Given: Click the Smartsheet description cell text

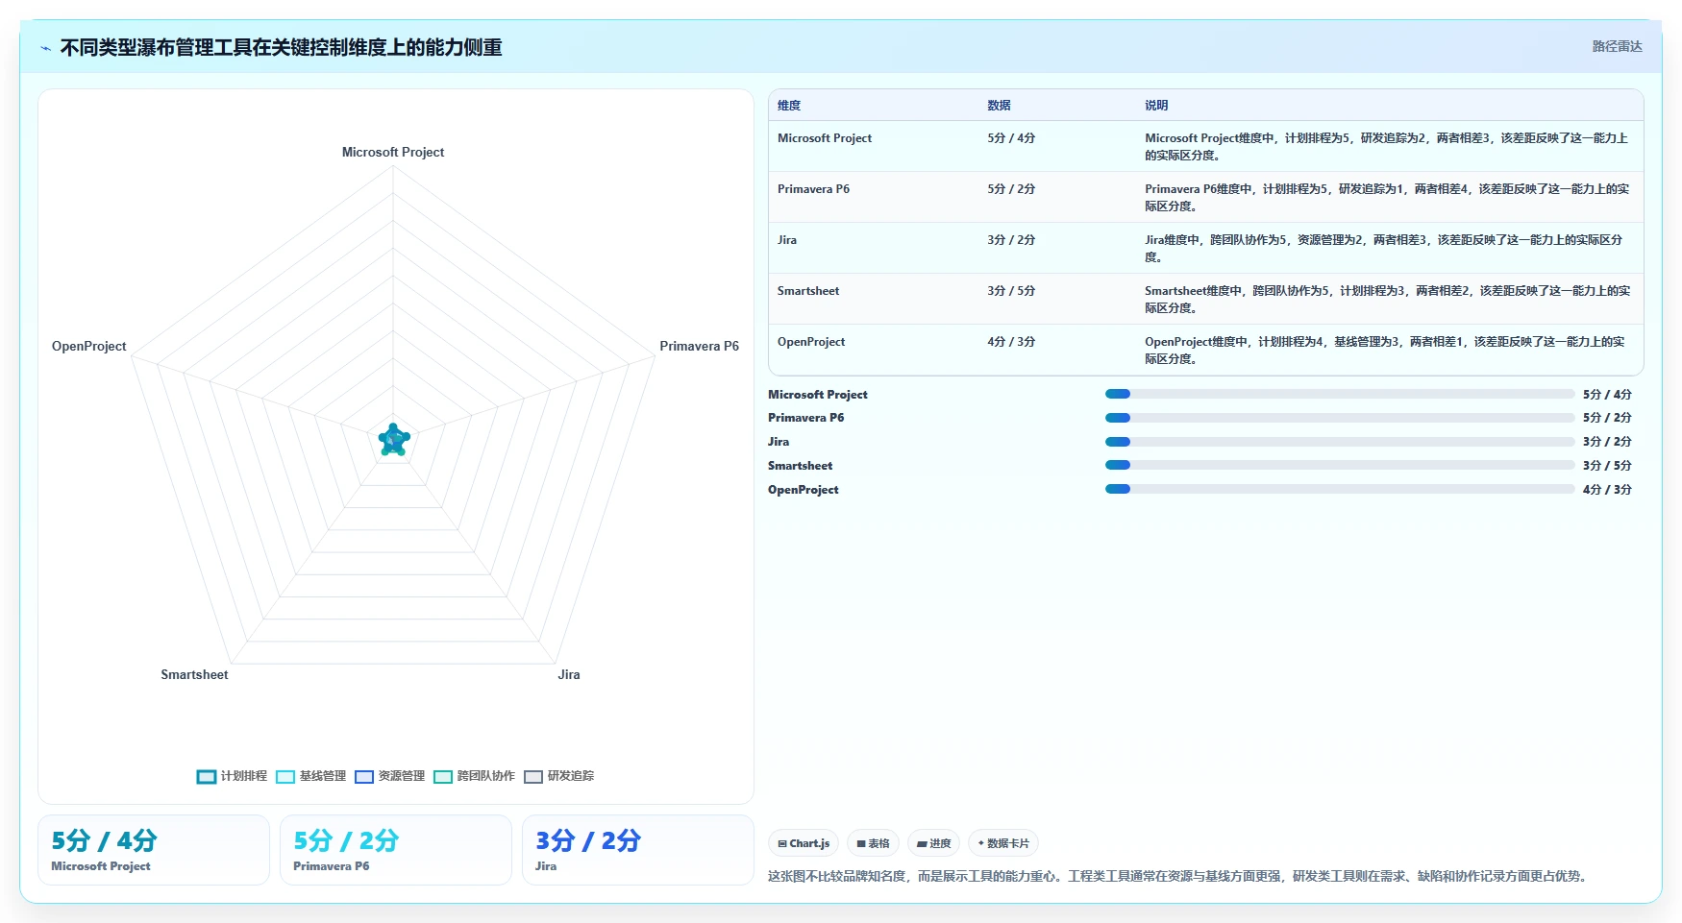Looking at the screenshot, I should click(1387, 300).
